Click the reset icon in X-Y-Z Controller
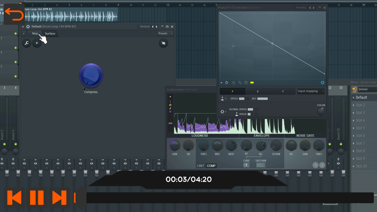Screen dimensions: 377x212 [x=227, y=83]
